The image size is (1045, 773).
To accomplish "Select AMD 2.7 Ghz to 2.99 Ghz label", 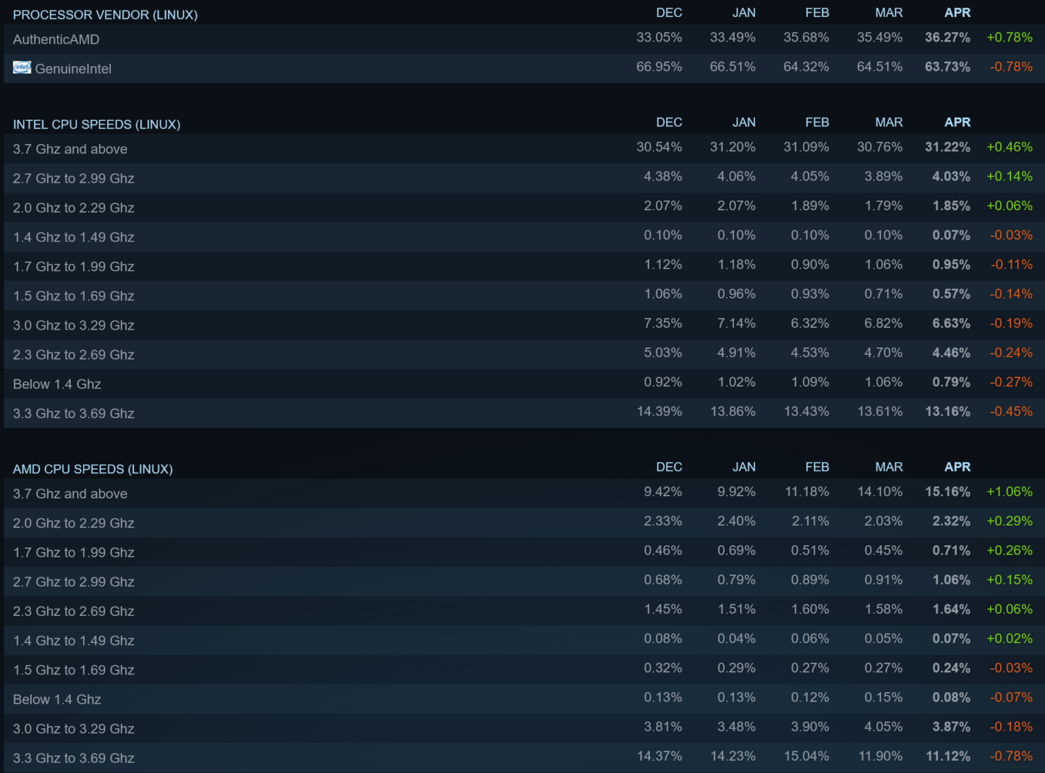I will click(73, 582).
